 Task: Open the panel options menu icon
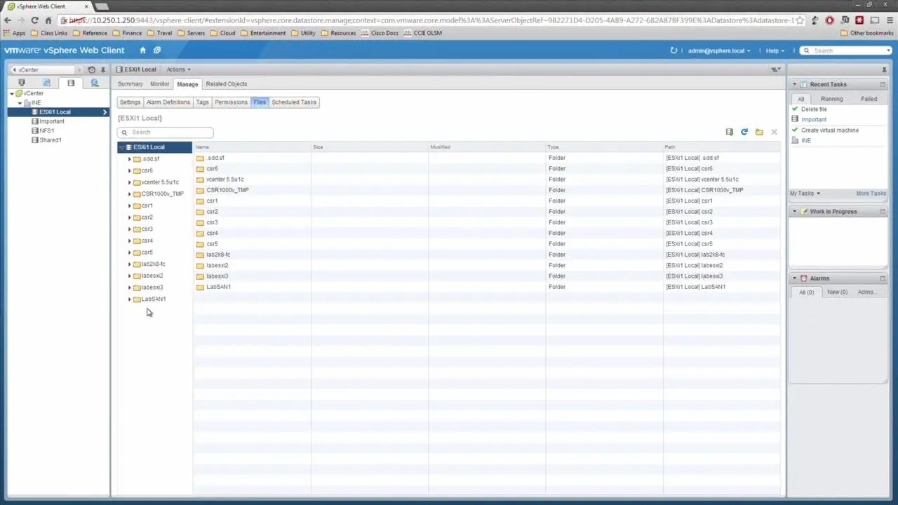coord(776,69)
